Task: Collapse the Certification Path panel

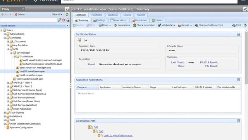Action: [x=239, y=121]
